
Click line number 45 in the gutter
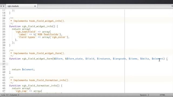pos(4,86)
